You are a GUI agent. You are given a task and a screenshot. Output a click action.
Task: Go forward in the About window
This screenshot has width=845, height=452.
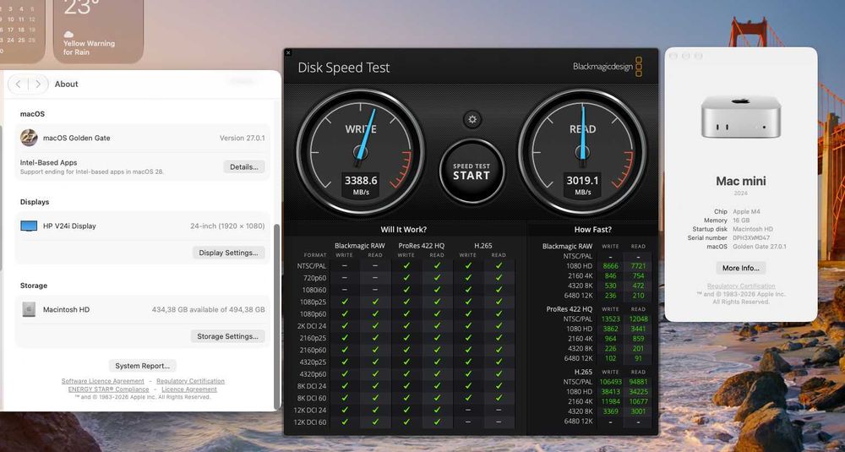[x=38, y=84]
